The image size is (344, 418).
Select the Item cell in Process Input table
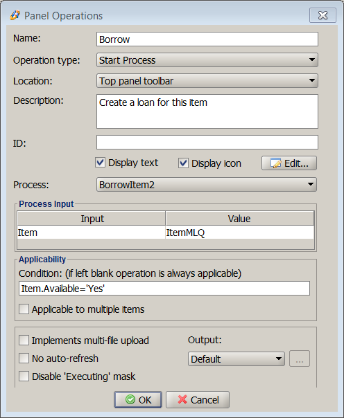pos(92,233)
